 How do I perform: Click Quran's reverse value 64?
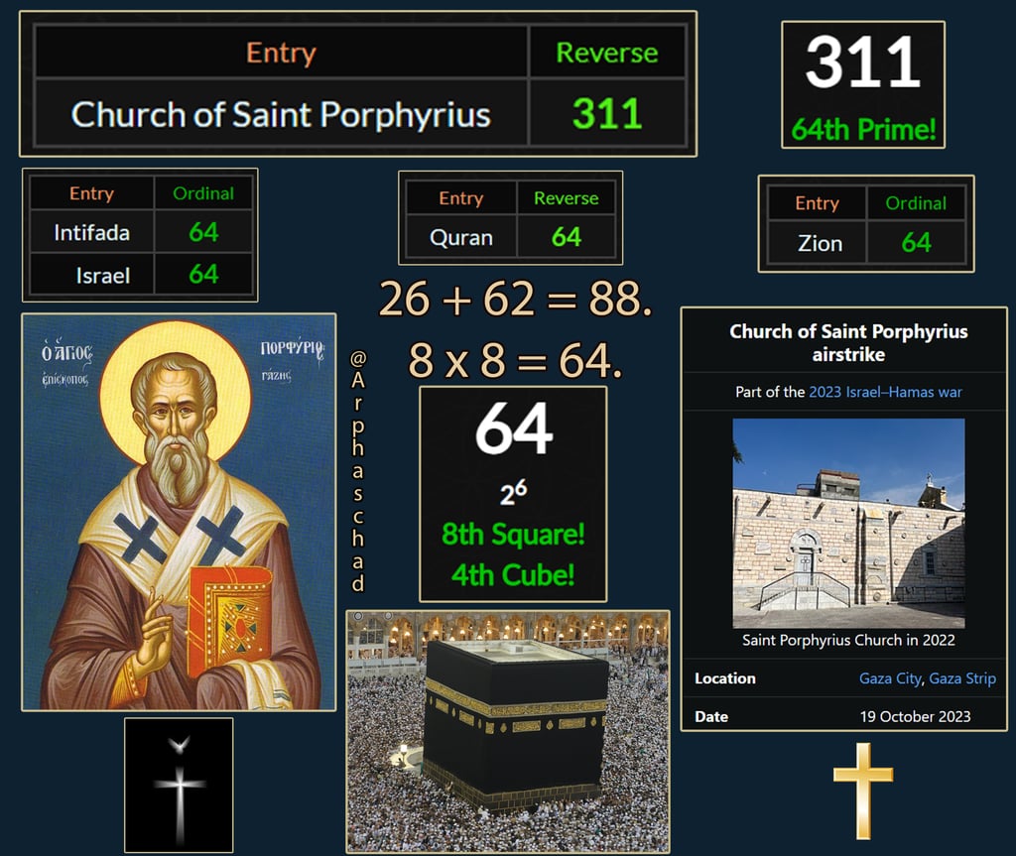pyautogui.click(x=567, y=237)
